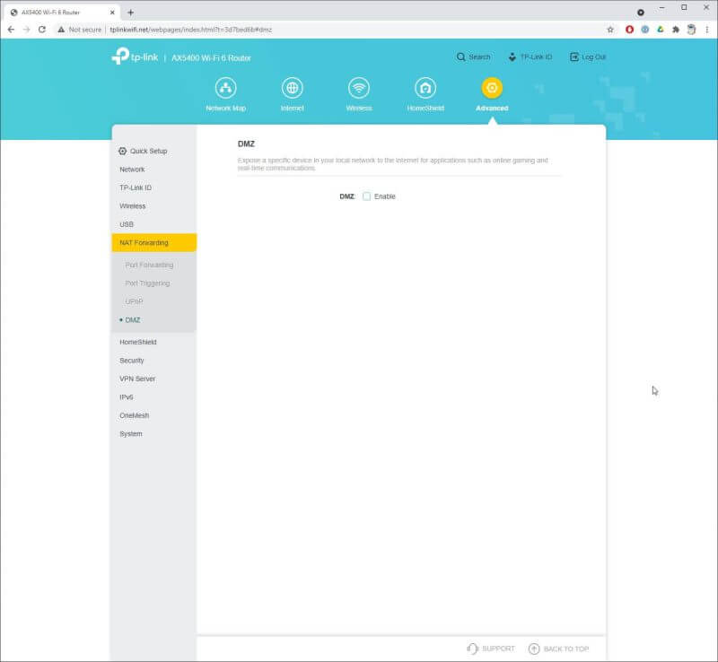Enable the DMZ checkbox

366,196
